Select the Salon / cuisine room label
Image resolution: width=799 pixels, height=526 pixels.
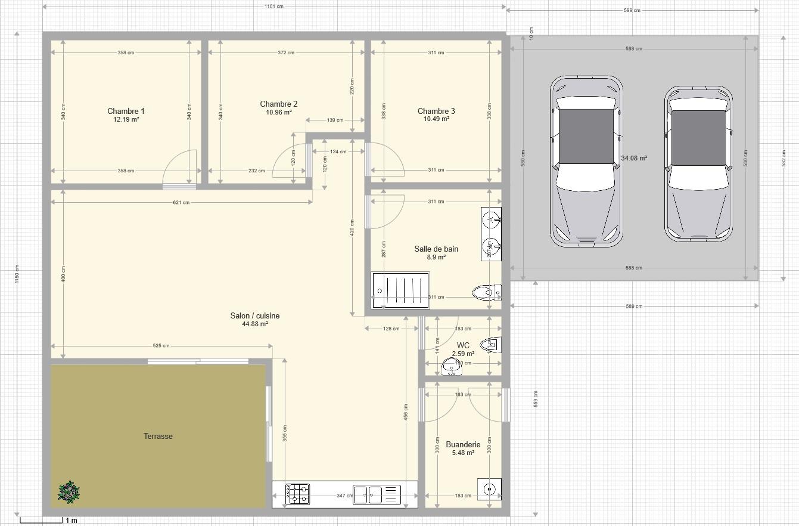[x=254, y=315]
